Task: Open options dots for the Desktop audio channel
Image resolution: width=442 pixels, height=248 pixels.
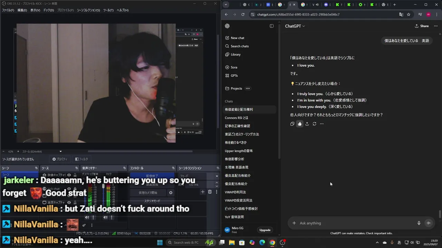Action: (93, 218)
